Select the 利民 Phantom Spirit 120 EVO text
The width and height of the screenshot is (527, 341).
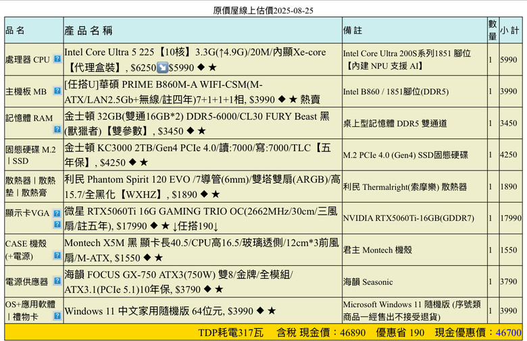(x=202, y=187)
